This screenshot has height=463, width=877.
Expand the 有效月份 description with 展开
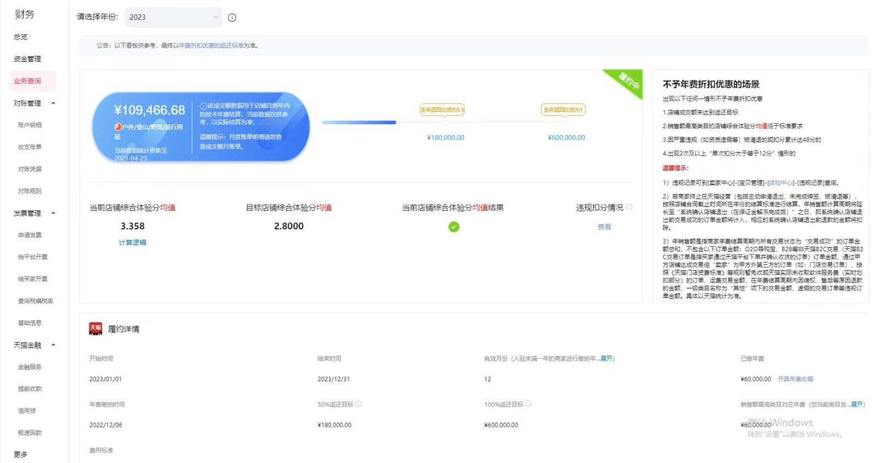[606, 358]
